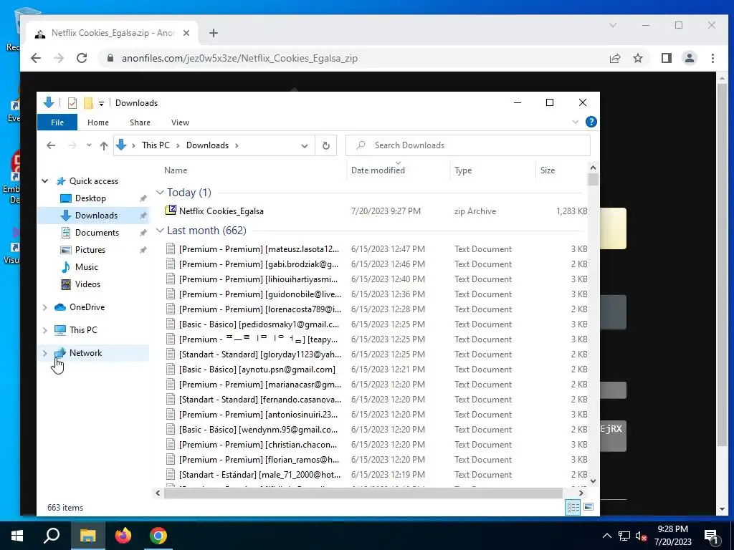734x550 pixels.
Task: Open the address bar history dropdown
Action: [304, 145]
